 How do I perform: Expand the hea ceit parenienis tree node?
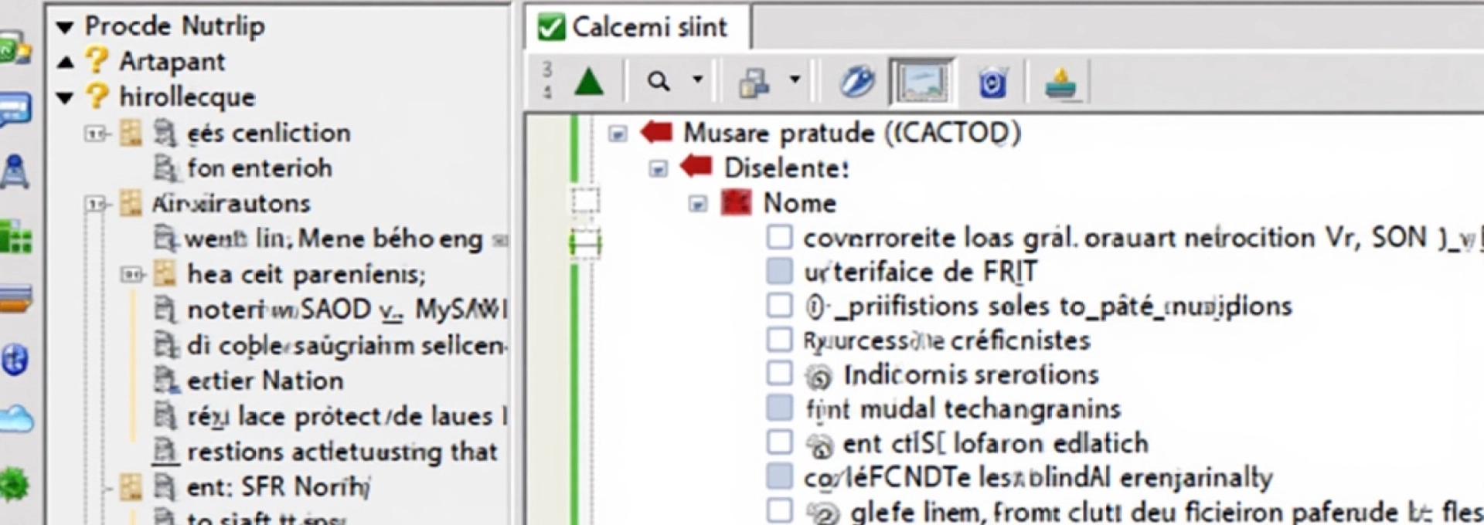pyautogui.click(x=131, y=274)
